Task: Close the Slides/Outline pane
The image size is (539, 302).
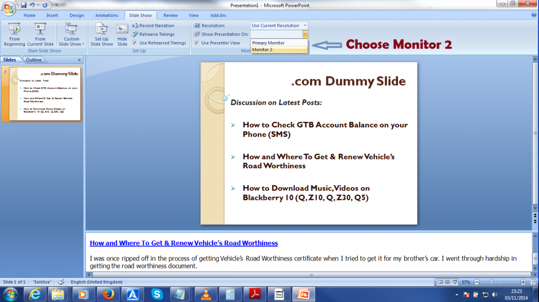Action: 79,60
